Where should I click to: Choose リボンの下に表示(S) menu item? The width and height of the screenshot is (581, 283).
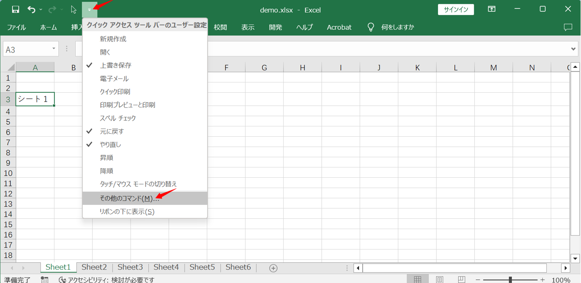(x=145, y=211)
